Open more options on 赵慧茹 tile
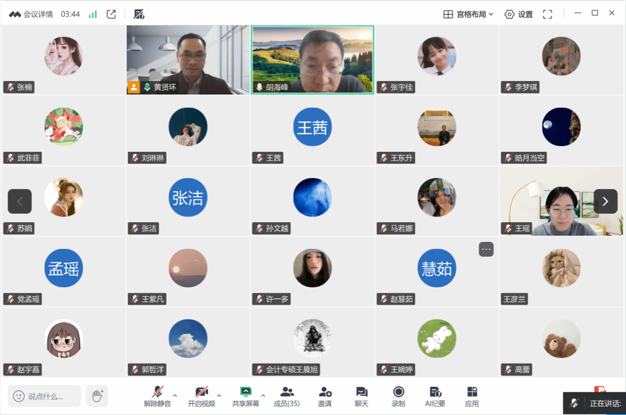Image resolution: width=626 pixels, height=415 pixels. point(486,249)
